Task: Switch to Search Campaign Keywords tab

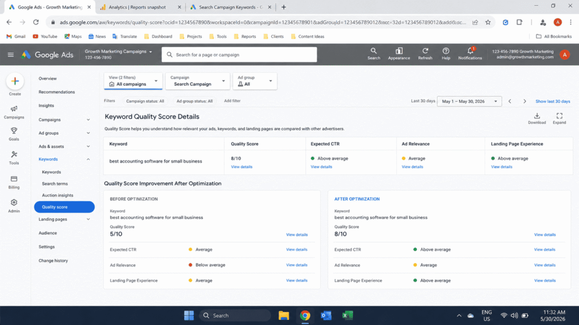Action: pos(231,7)
